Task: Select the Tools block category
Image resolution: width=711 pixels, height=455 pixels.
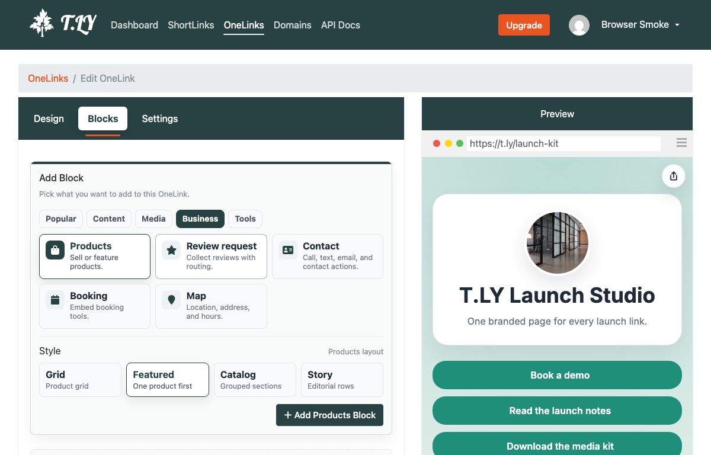Action: point(245,219)
